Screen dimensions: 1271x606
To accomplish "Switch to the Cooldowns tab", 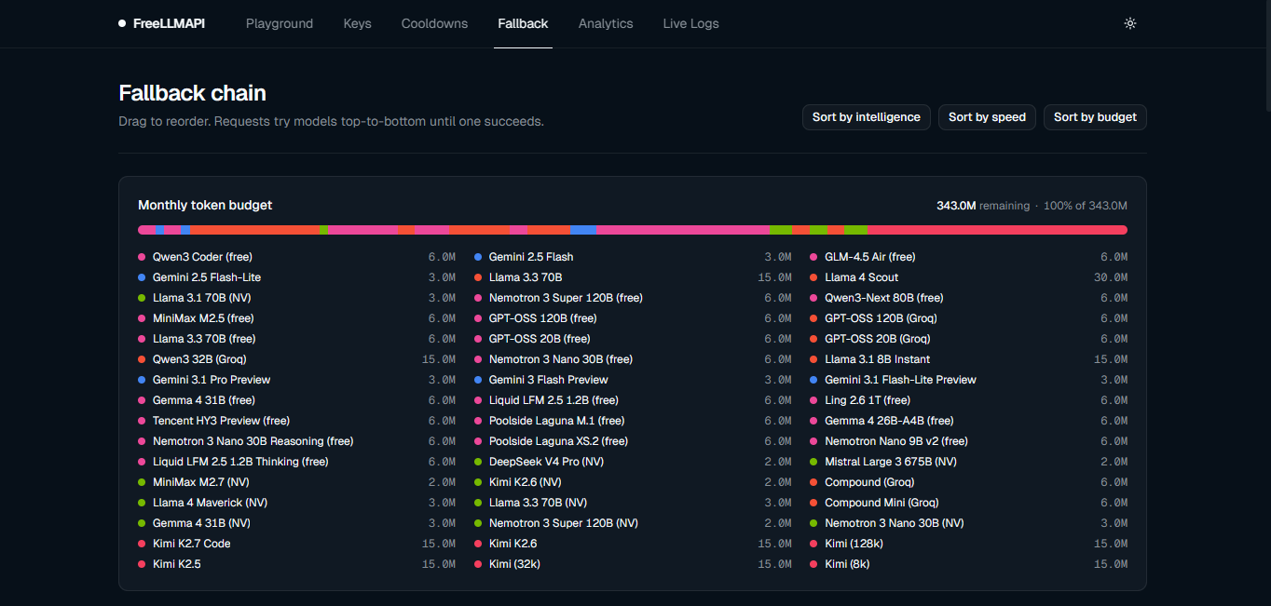I will [x=434, y=23].
